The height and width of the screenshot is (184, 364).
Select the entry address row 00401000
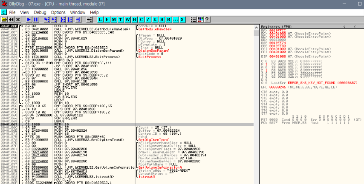pyautogui.click(x=127, y=26)
